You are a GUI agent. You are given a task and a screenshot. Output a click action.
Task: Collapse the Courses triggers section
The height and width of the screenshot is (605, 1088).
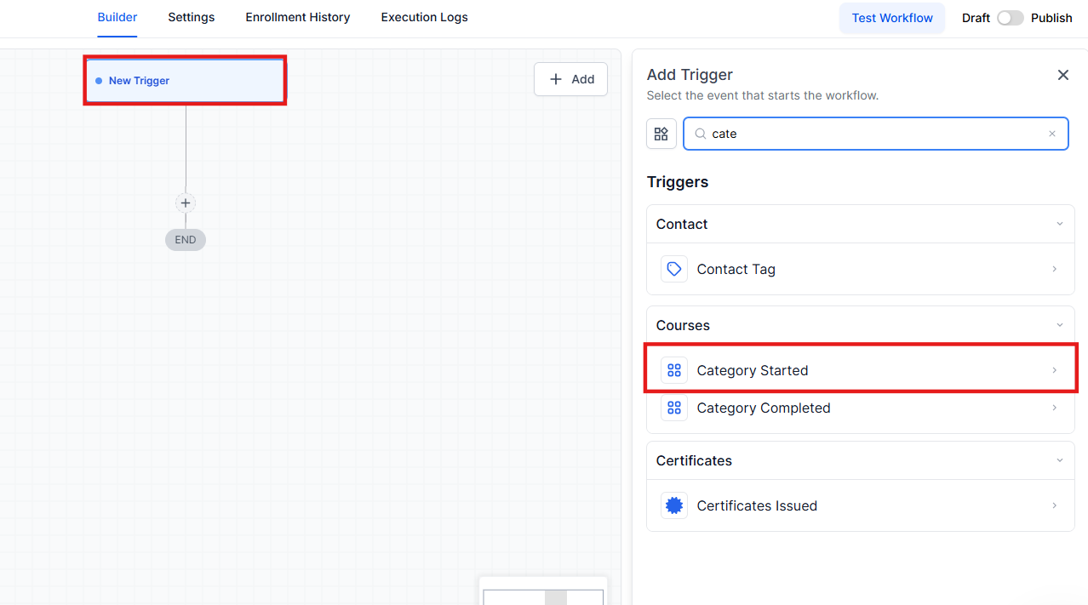1060,325
